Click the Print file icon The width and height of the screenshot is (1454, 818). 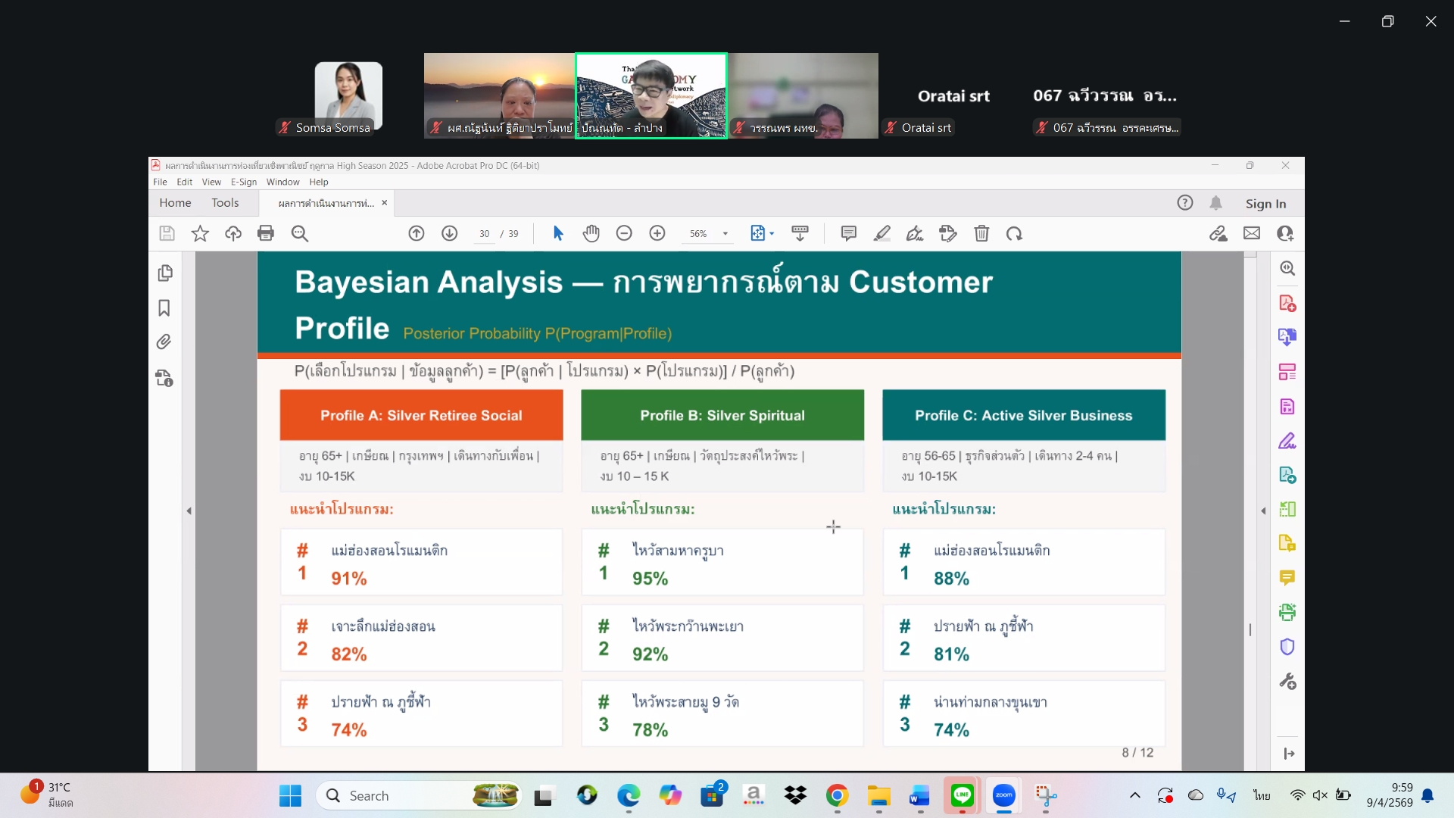tap(266, 233)
